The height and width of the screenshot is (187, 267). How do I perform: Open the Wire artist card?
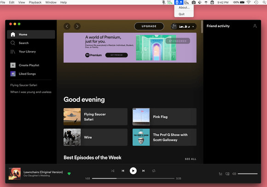96,137
